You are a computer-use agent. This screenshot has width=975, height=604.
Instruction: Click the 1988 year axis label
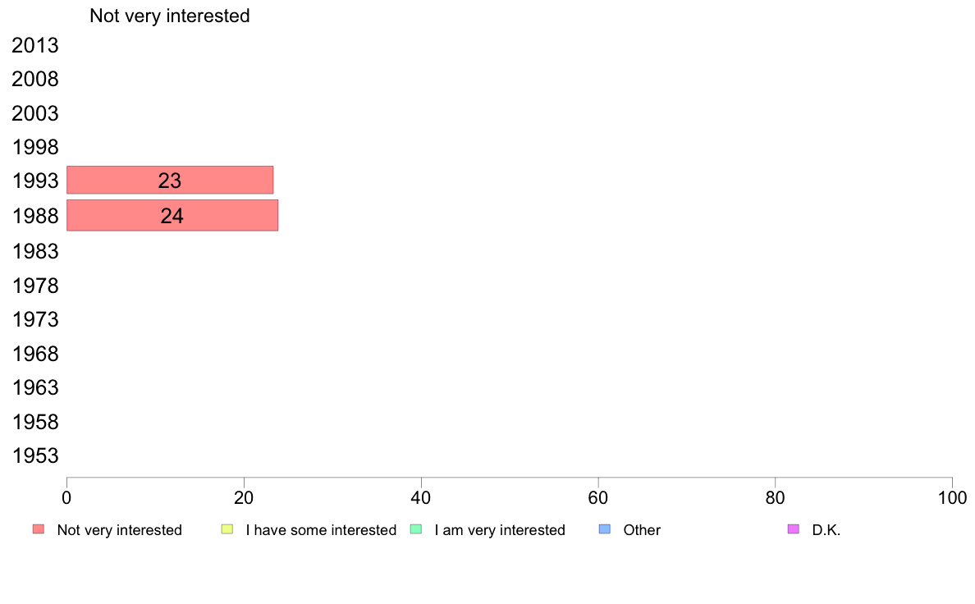[35, 217]
